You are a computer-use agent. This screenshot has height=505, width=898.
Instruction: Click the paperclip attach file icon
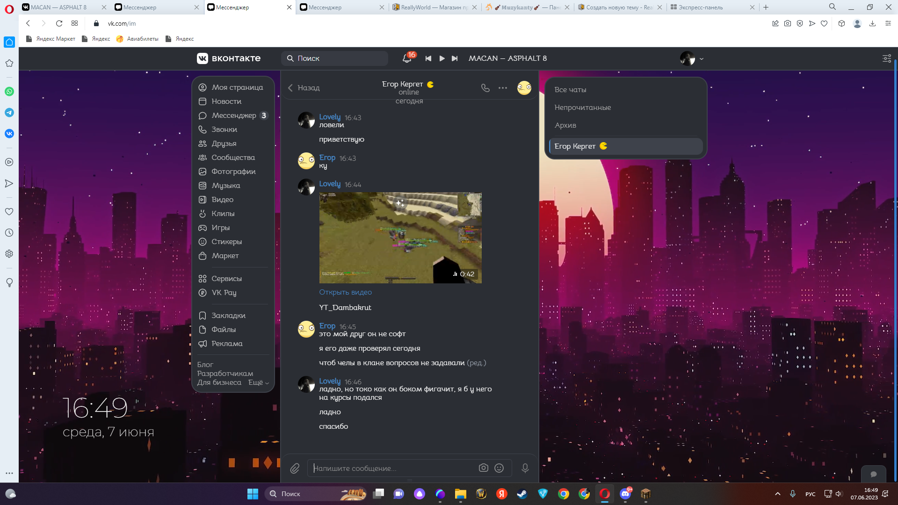pos(295,468)
